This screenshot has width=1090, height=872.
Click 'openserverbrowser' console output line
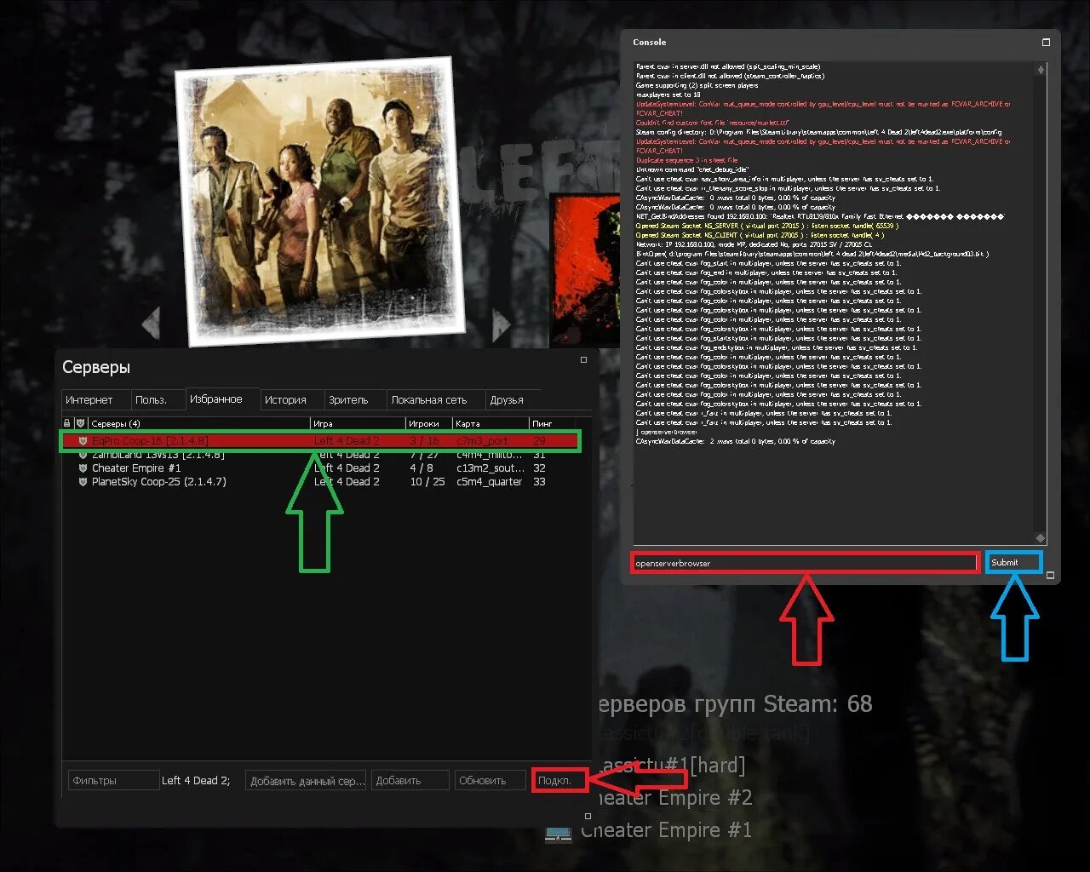tap(667, 432)
